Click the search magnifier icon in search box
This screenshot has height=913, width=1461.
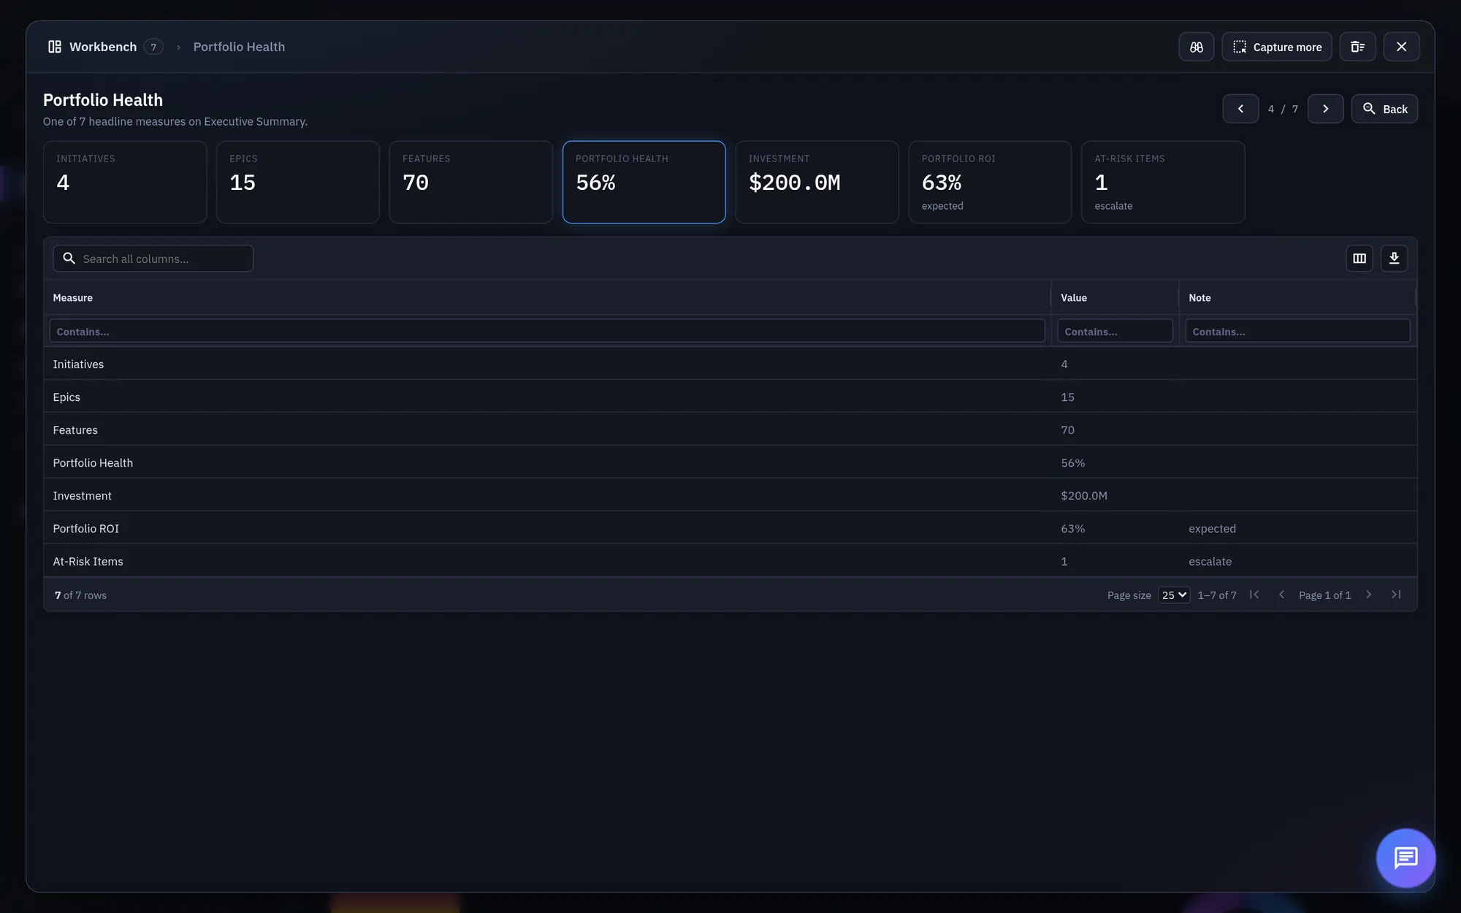(x=69, y=259)
